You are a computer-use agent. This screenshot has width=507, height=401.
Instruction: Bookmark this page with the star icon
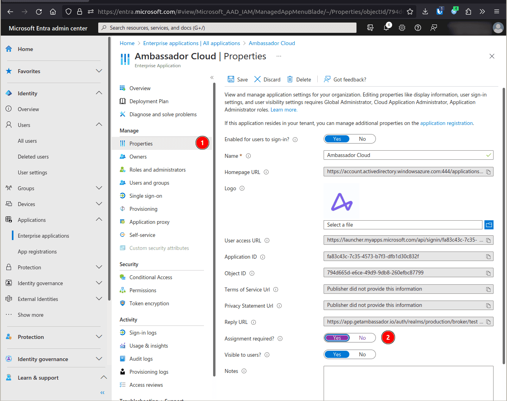click(410, 11)
